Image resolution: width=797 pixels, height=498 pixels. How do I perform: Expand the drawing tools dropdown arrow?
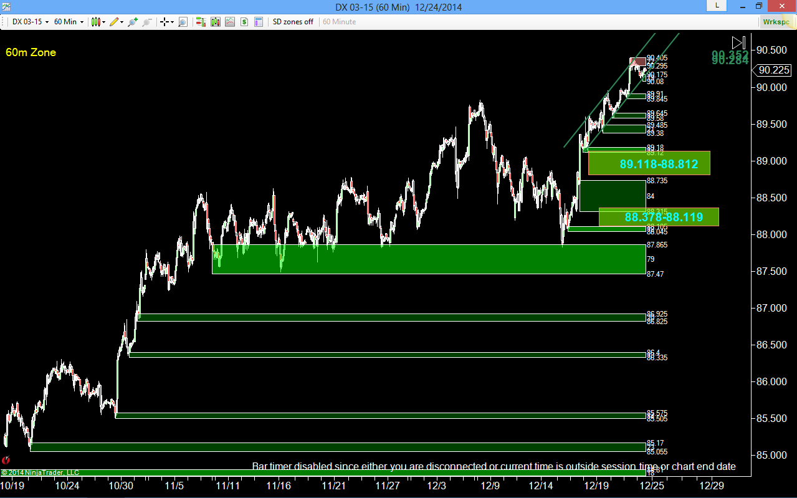coord(122,22)
